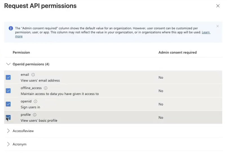Click the blue information icon in banner
Viewport: 227px width, 154px height.
pos(11,28)
